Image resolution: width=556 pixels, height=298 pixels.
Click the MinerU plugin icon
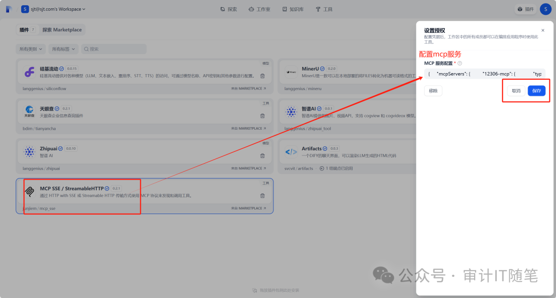point(291,72)
